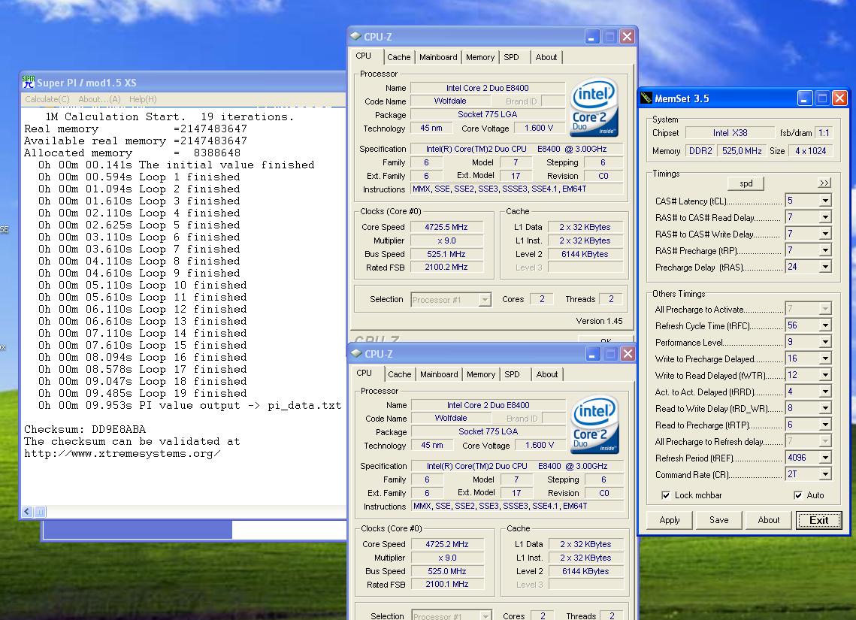
Task: Click Intel Core 2 Duo logo in lower CPU-Z
Action: (594, 425)
